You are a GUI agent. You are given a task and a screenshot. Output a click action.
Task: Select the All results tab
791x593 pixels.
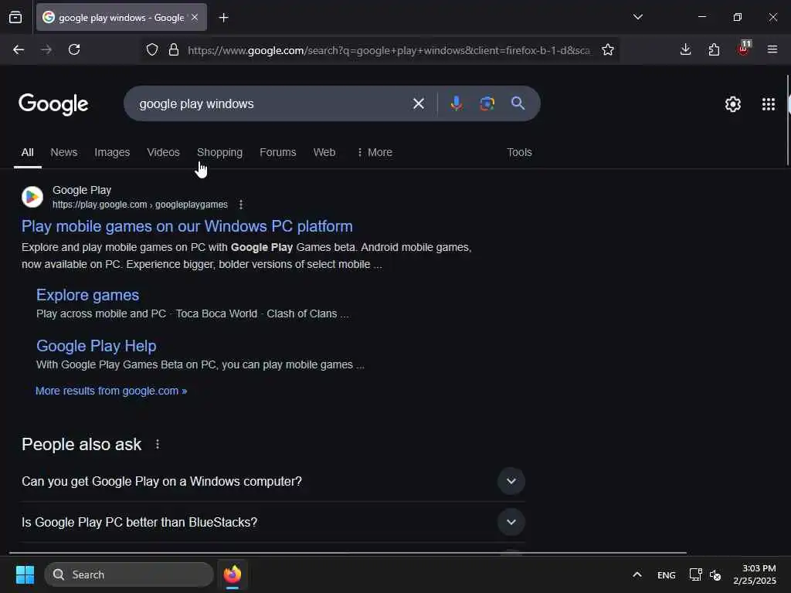coord(27,152)
